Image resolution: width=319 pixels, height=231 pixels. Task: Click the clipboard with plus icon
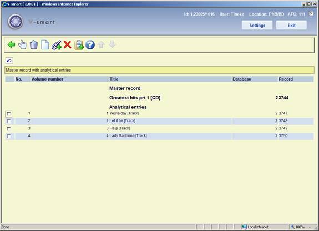tap(79, 45)
